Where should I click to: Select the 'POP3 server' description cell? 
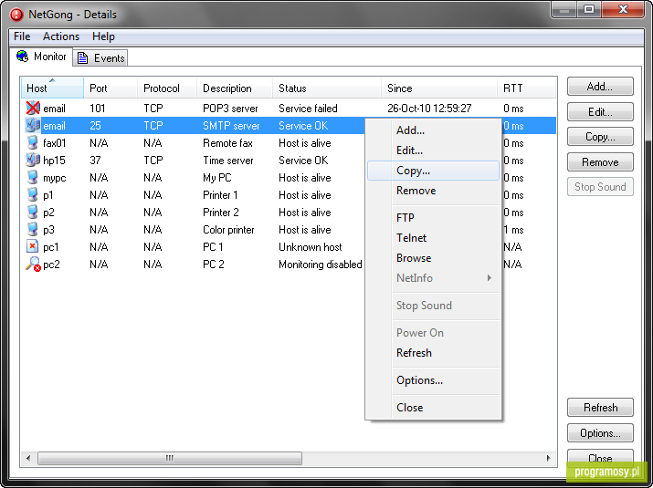pyautogui.click(x=230, y=109)
